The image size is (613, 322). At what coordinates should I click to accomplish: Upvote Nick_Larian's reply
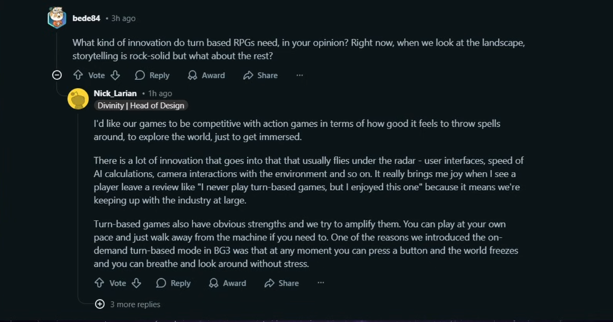(99, 283)
